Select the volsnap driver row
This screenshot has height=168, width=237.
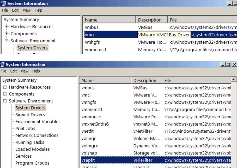tap(89, 153)
